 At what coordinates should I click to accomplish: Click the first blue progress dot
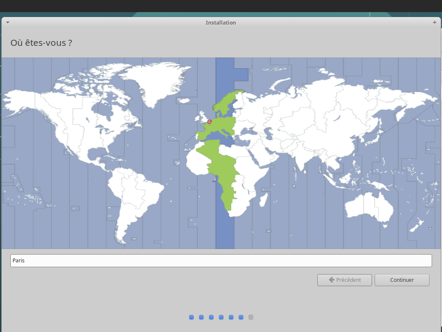pos(191,317)
